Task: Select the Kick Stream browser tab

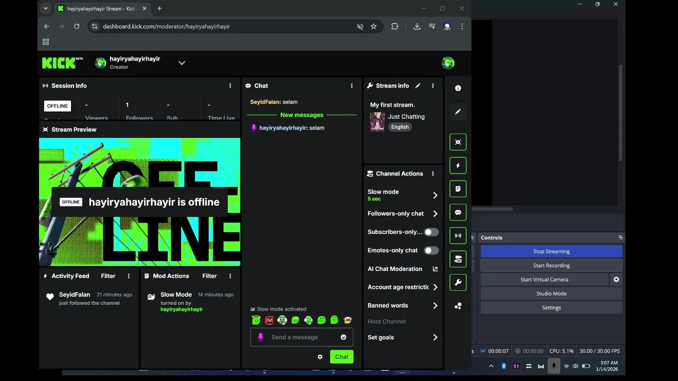Action: [x=102, y=8]
